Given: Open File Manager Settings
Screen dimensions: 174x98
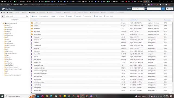Looking at the screenshot, I should click(170, 9).
